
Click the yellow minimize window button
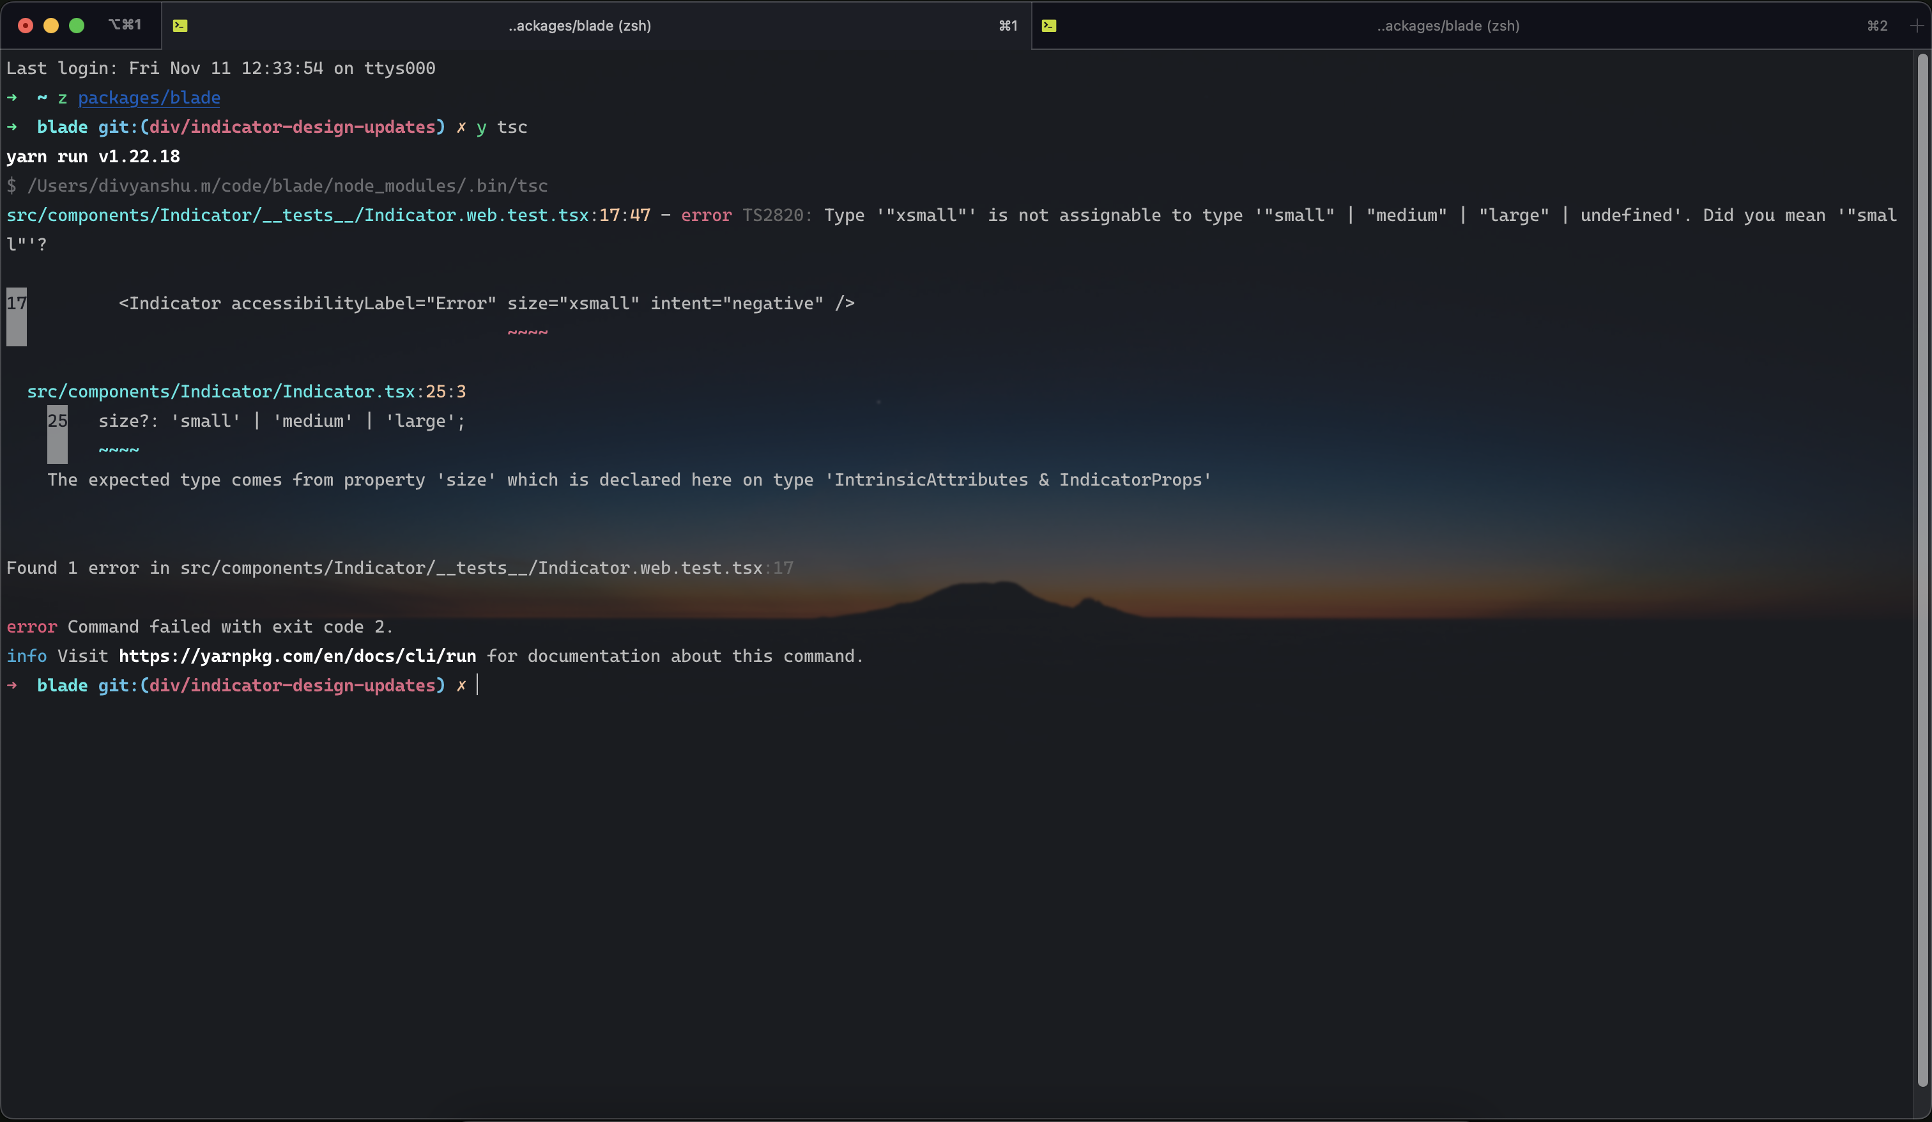click(50, 26)
